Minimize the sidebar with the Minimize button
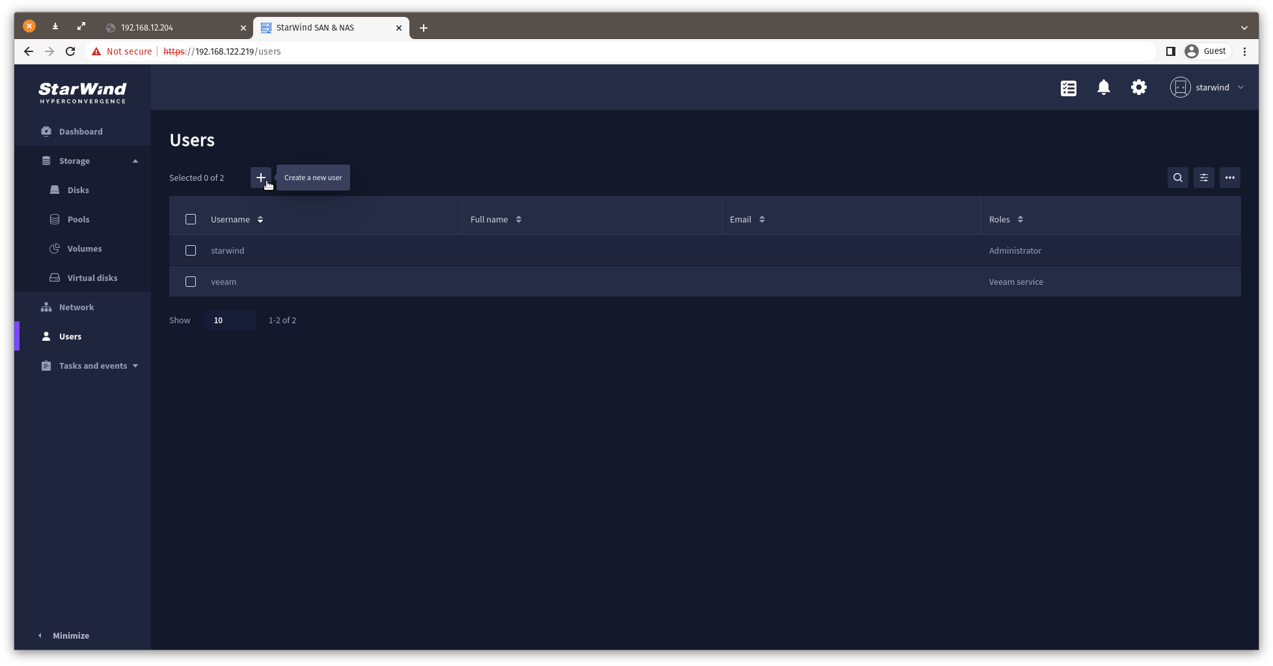Image resolution: width=1273 pixels, height=666 pixels. (x=64, y=635)
